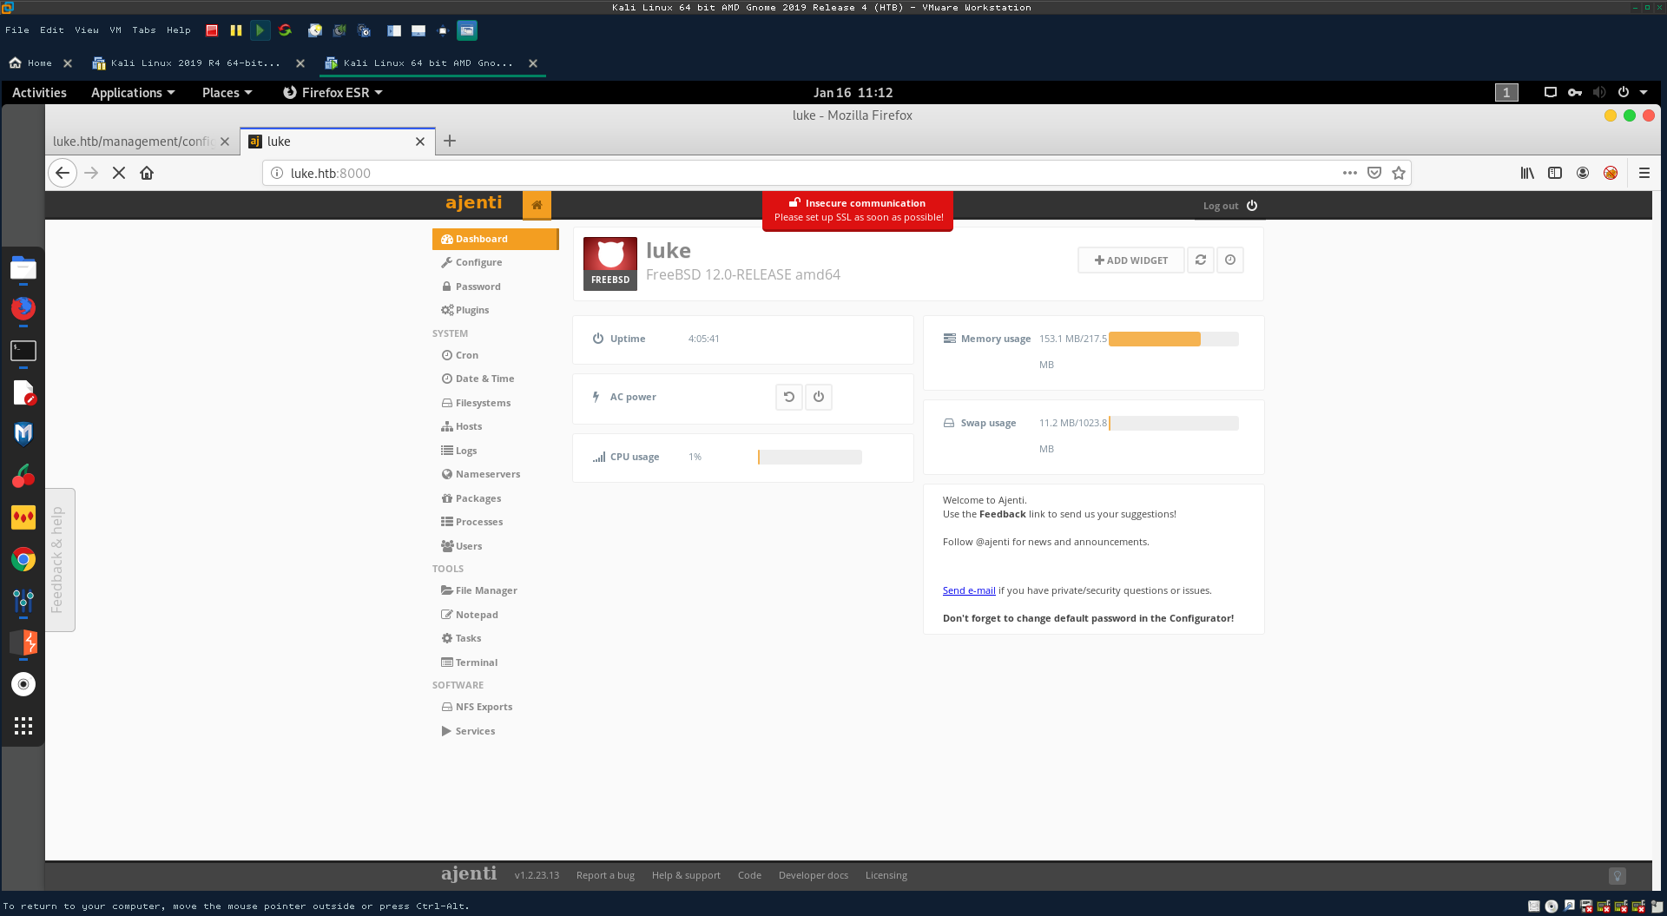
Task: Open the Firefox account icon
Action: (x=1583, y=173)
